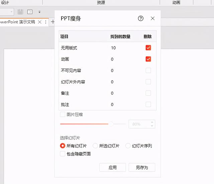This screenshot has width=214, height=184.
Task: Open the 动画 ribbon tab
Action: tap(176, 2)
